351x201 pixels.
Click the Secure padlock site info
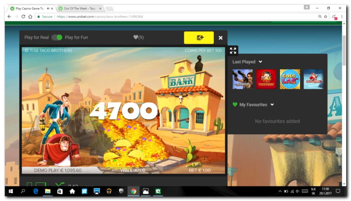tap(45, 16)
